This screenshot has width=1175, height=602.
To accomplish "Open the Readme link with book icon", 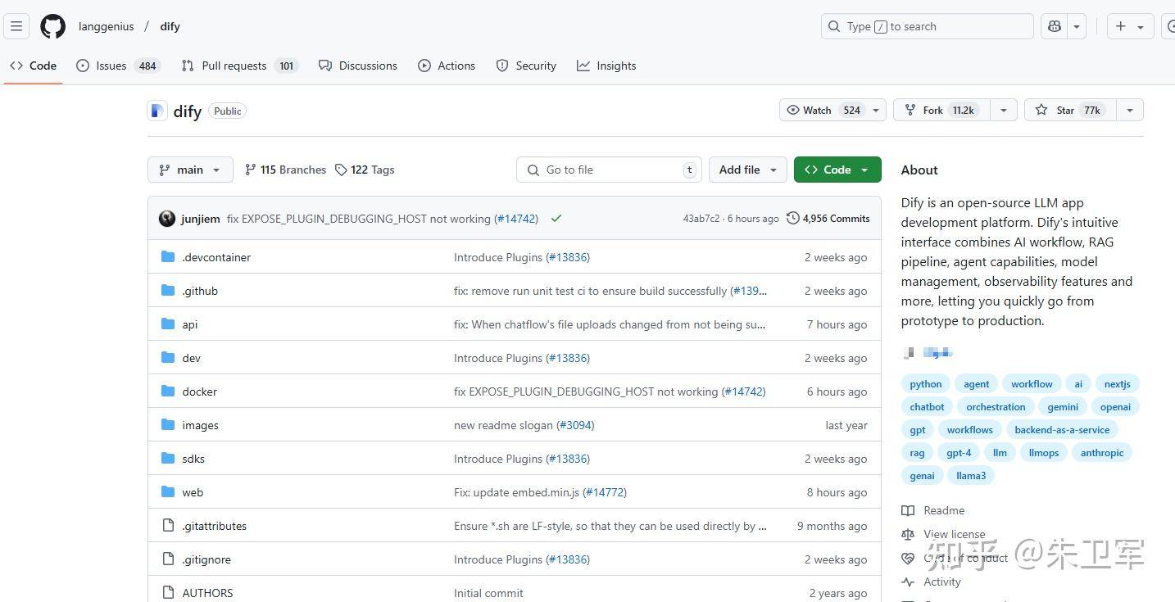I will click(x=933, y=510).
